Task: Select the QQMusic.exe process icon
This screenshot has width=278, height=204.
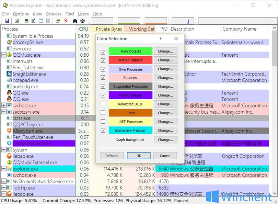Action: (x=9, y=55)
